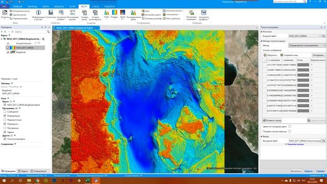Screen dimensions: 327x184
Task: Click the Выходной файл input field
Action: point(305,141)
